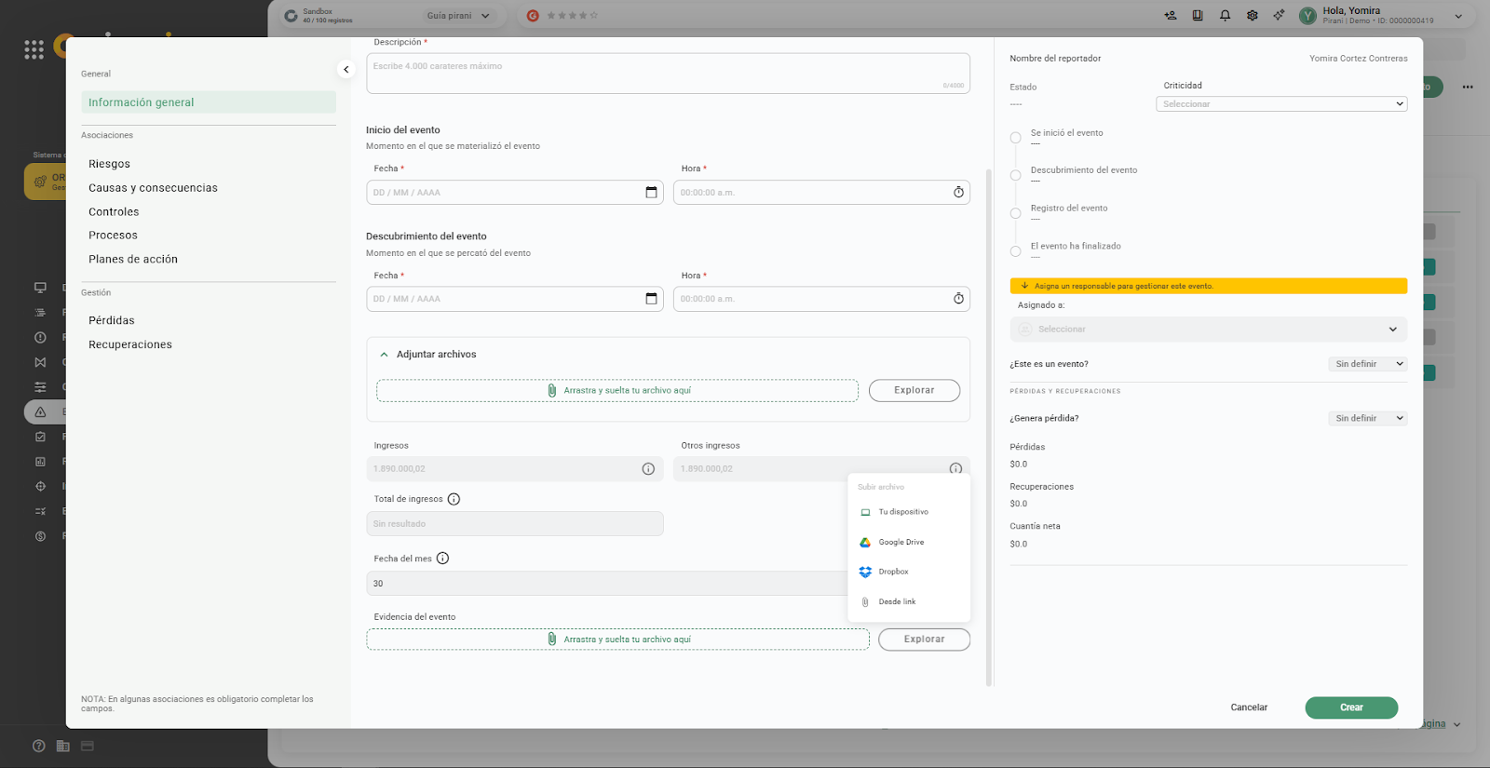Select 'Registro del evento' status circle
1490x768 pixels.
click(1015, 213)
